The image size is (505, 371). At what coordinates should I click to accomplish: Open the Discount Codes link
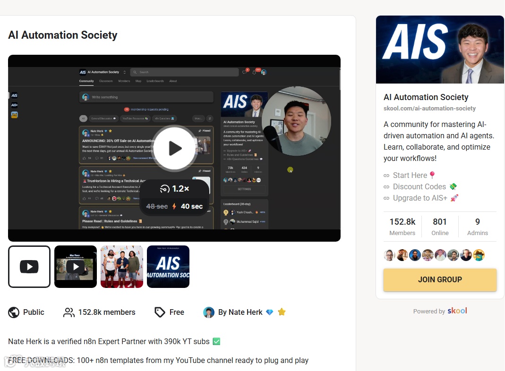pyautogui.click(x=420, y=186)
